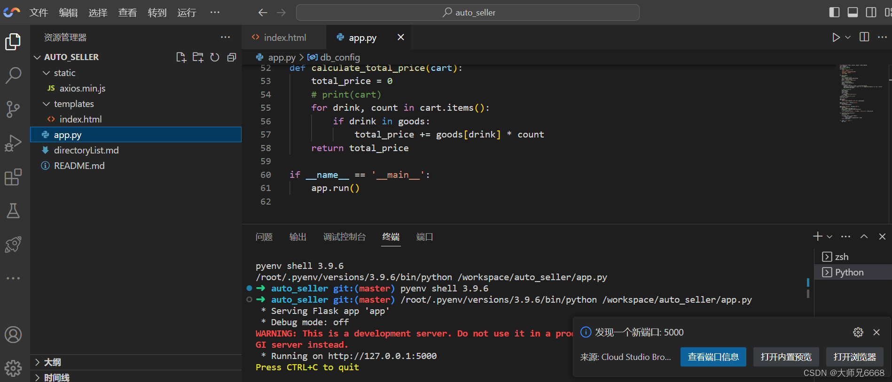The image size is (892, 382).
Task: Refresh the explorer file tree
Action: coord(215,57)
